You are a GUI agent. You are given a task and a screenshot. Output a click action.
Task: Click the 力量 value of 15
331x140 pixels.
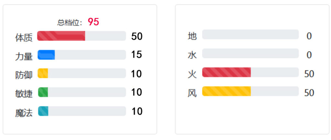[137, 55]
